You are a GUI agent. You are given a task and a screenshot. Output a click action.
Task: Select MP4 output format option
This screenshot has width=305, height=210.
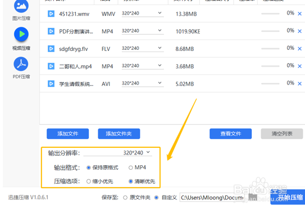[130, 167]
